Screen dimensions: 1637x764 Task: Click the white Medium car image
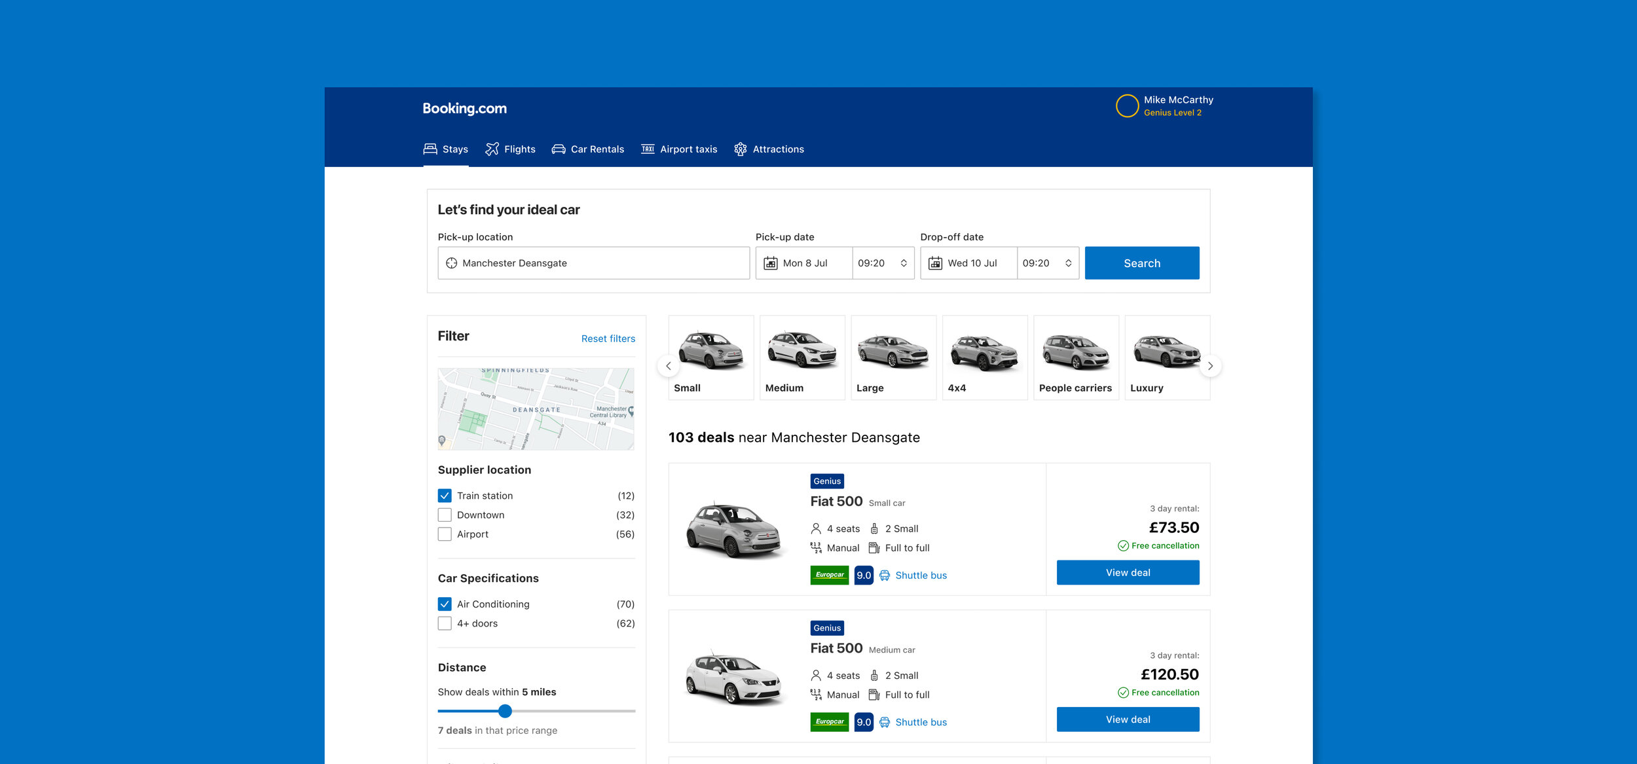(733, 678)
